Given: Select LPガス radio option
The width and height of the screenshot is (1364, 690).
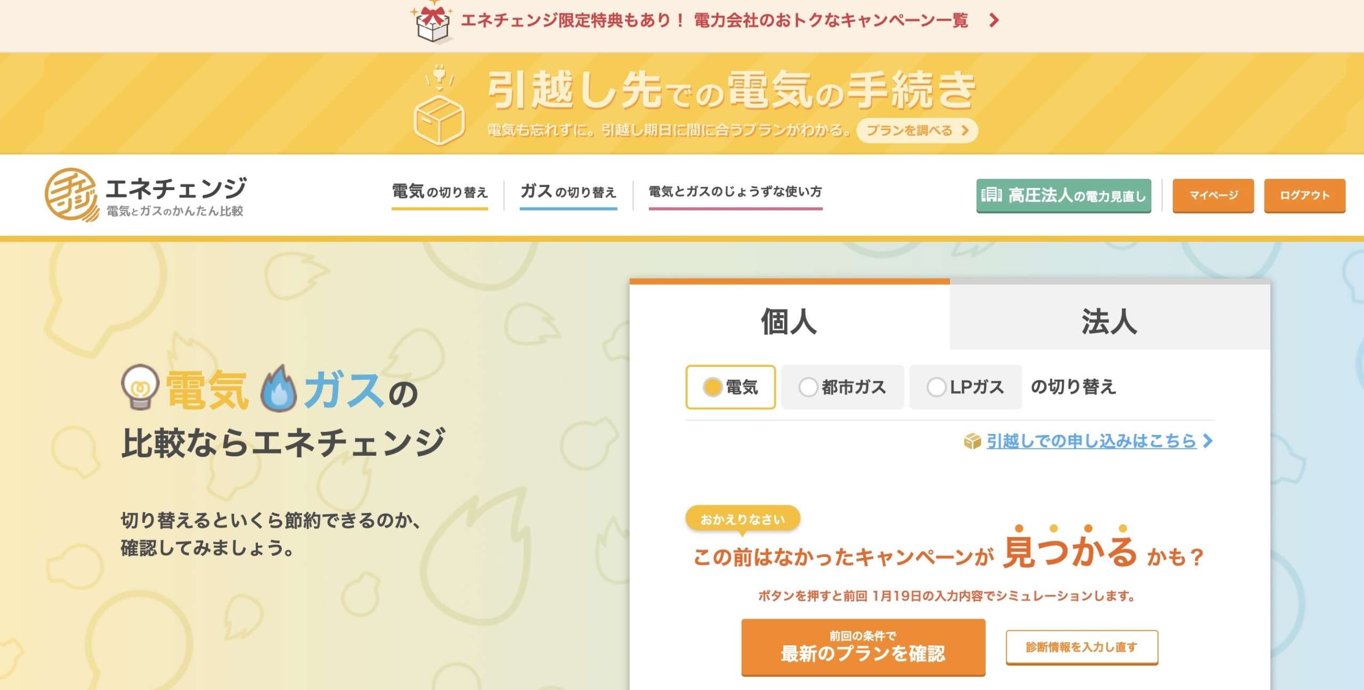Looking at the screenshot, I should click(965, 387).
